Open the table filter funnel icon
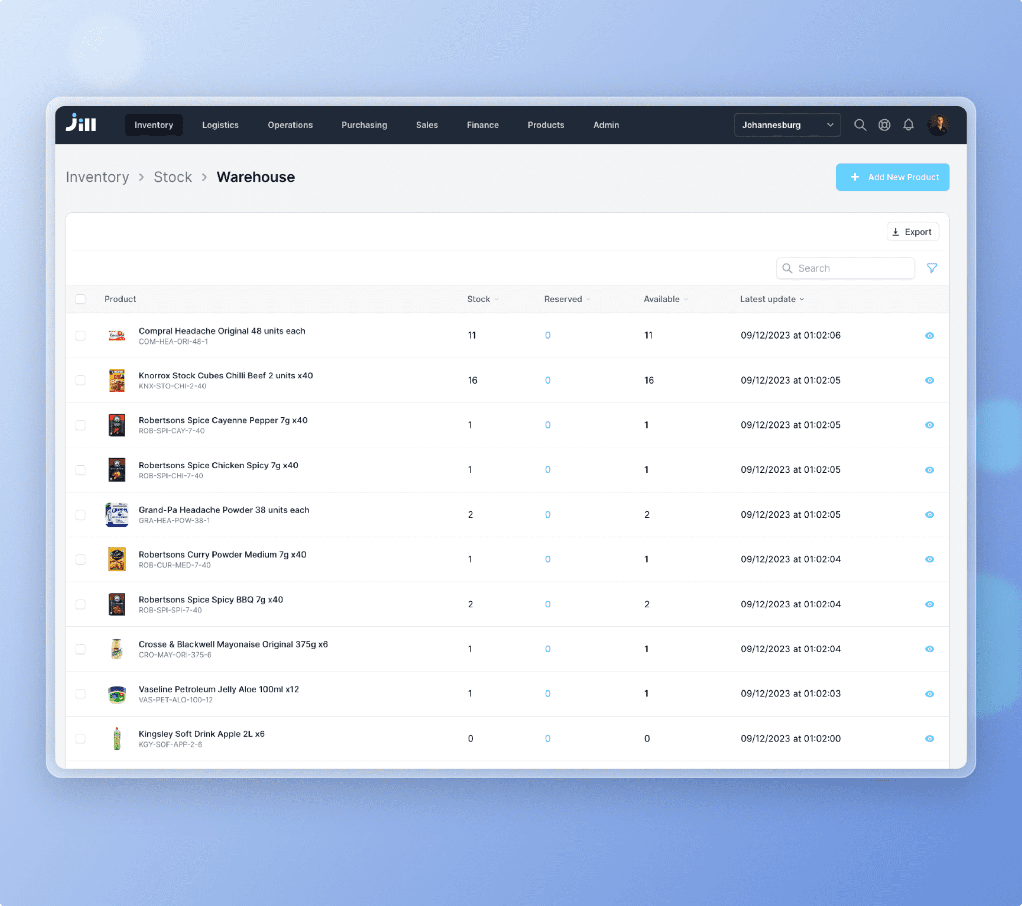1022x906 pixels. tap(932, 268)
